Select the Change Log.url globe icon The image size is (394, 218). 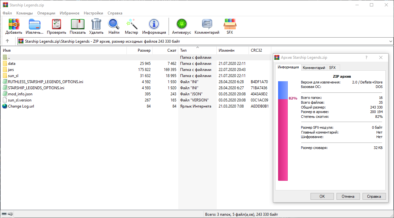[5, 106]
